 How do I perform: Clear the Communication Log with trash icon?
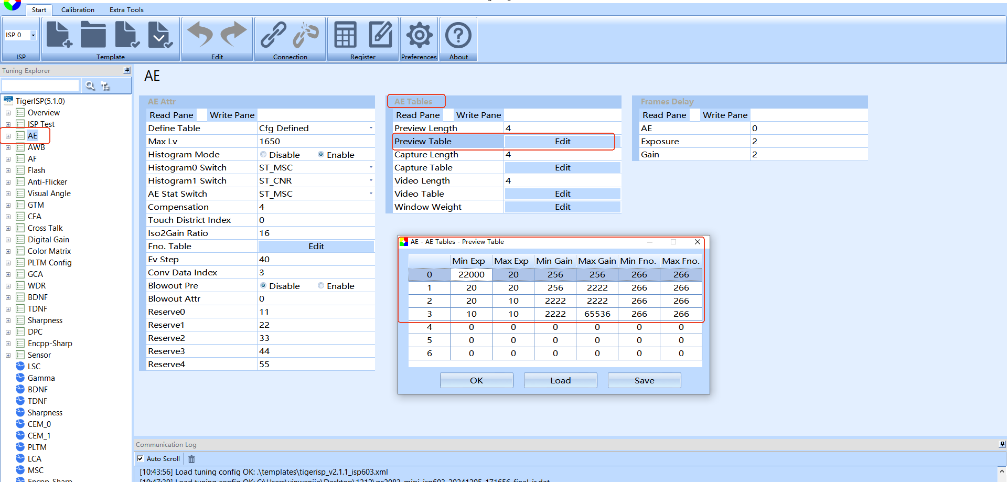[x=191, y=459]
